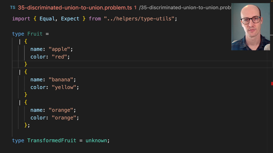
Task: Click the Fruit type name
Action: pyautogui.click(x=35, y=34)
